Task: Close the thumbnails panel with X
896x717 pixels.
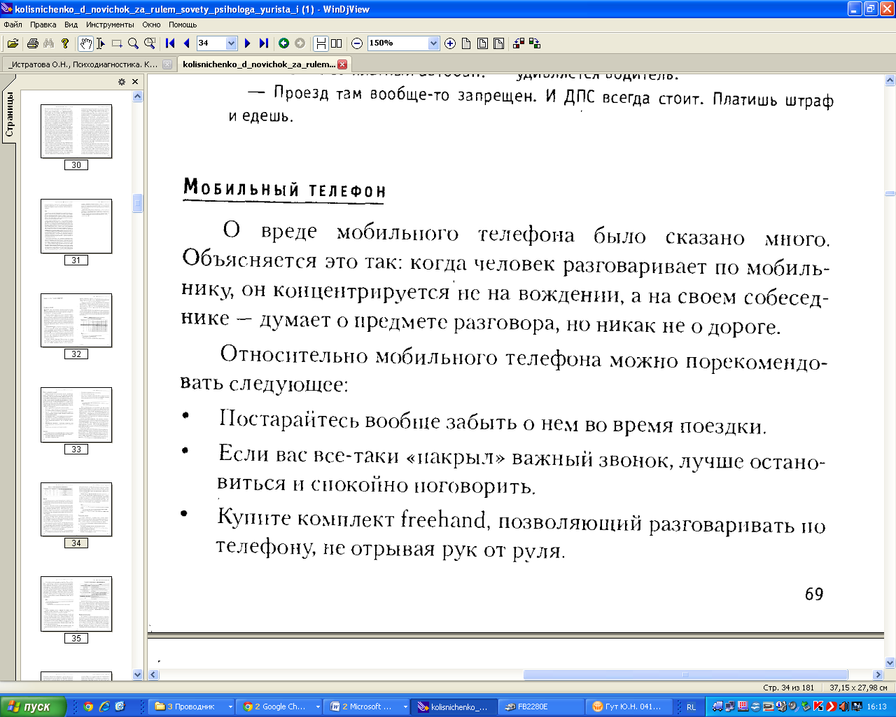Action: tap(135, 82)
